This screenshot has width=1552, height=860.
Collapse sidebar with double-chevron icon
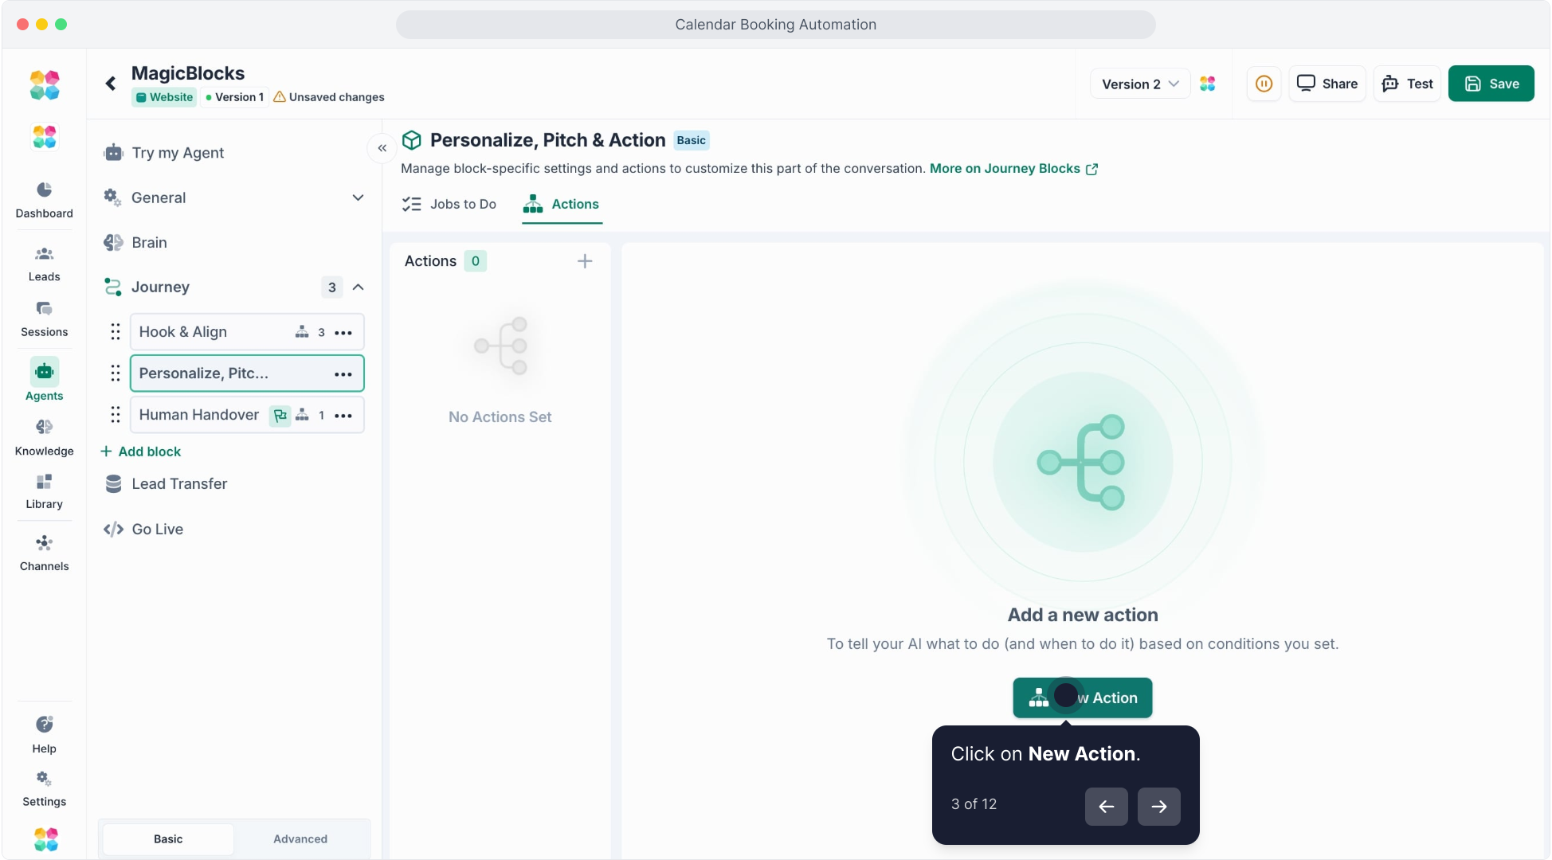(382, 148)
